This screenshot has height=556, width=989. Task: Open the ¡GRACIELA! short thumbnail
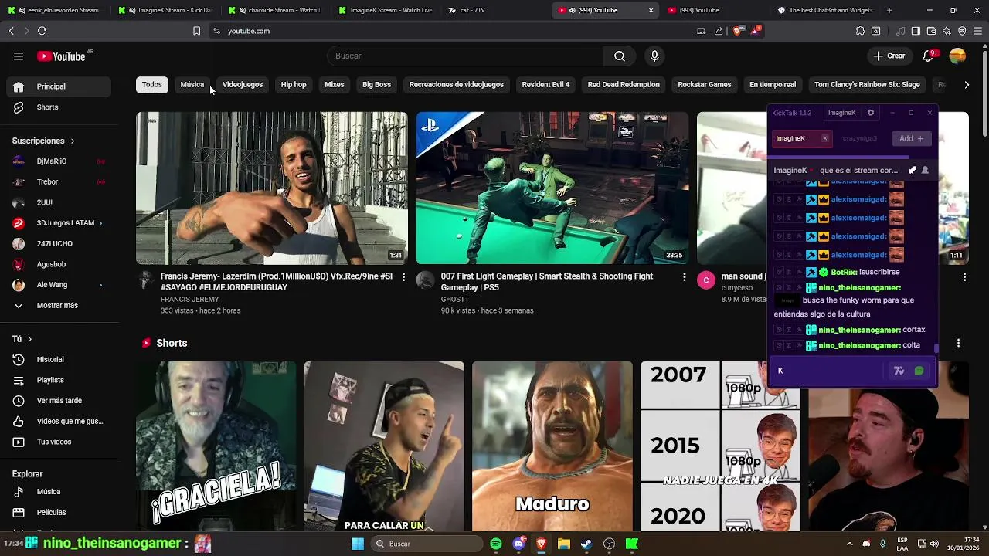(x=216, y=446)
